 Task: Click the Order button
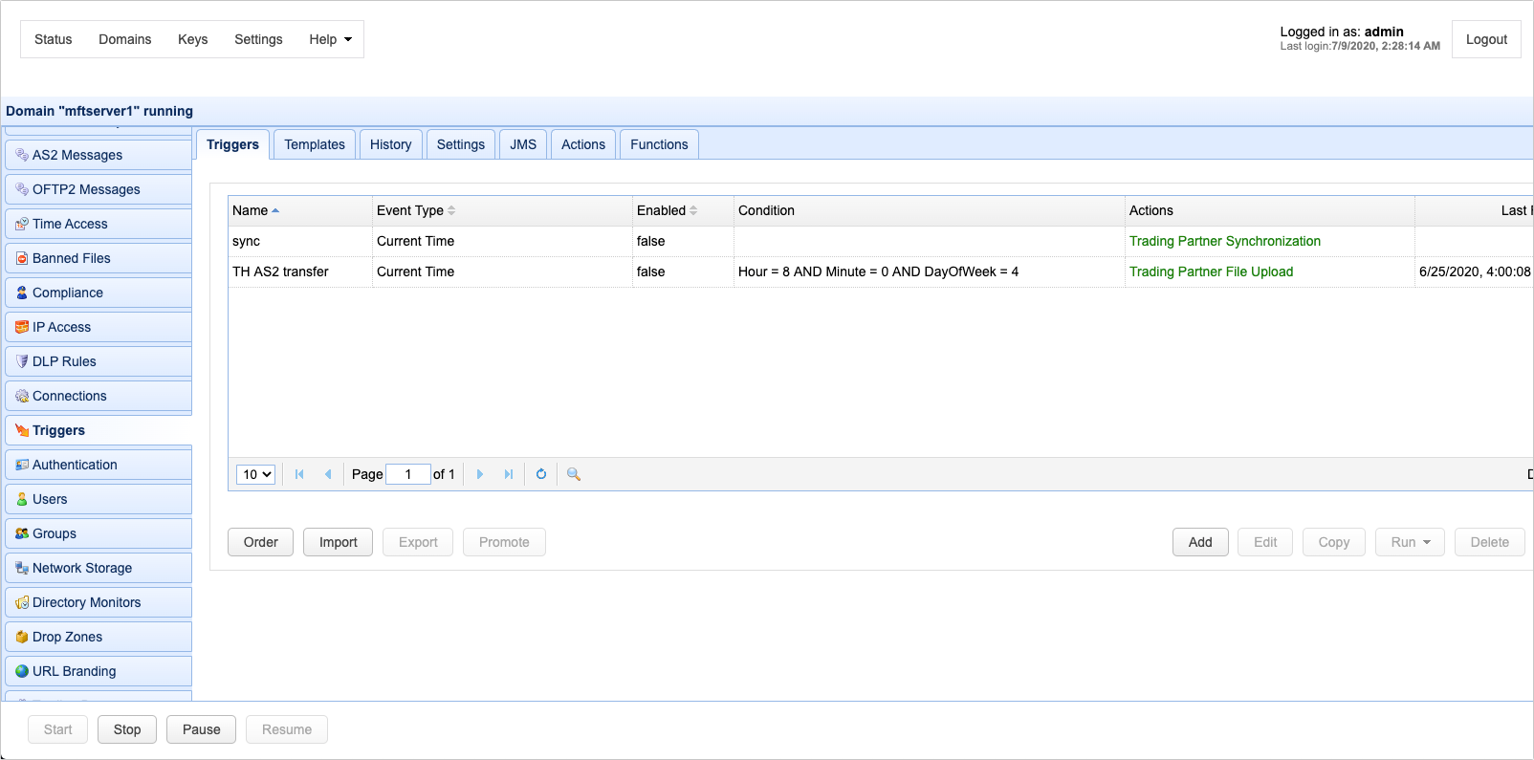click(260, 542)
